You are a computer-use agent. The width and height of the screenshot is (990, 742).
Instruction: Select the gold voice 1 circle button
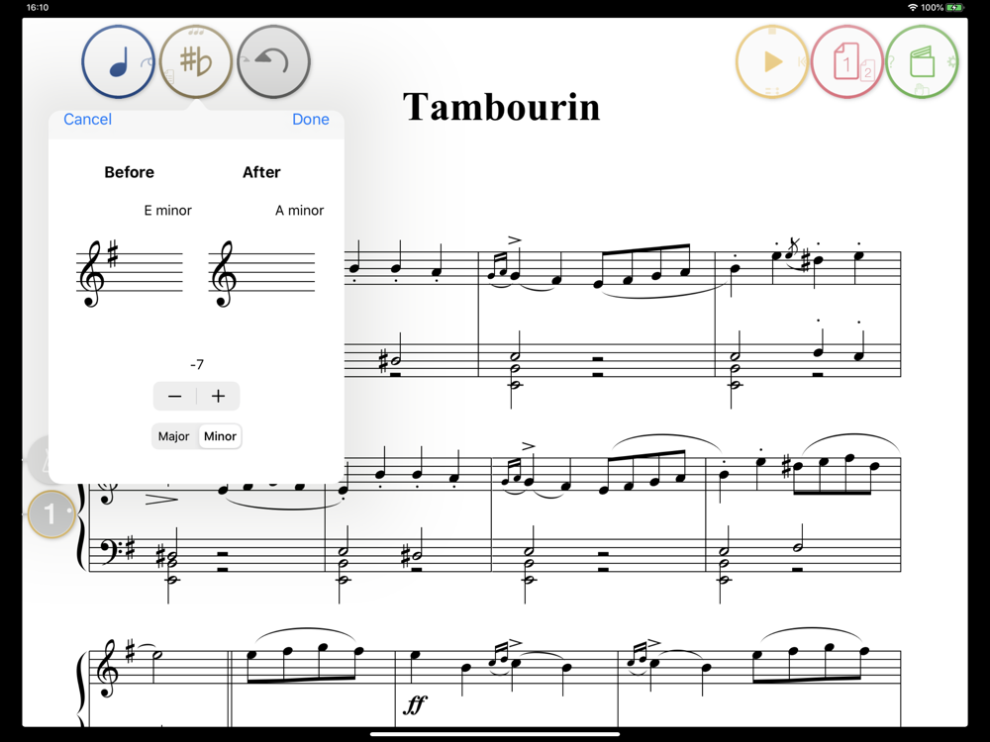click(51, 514)
